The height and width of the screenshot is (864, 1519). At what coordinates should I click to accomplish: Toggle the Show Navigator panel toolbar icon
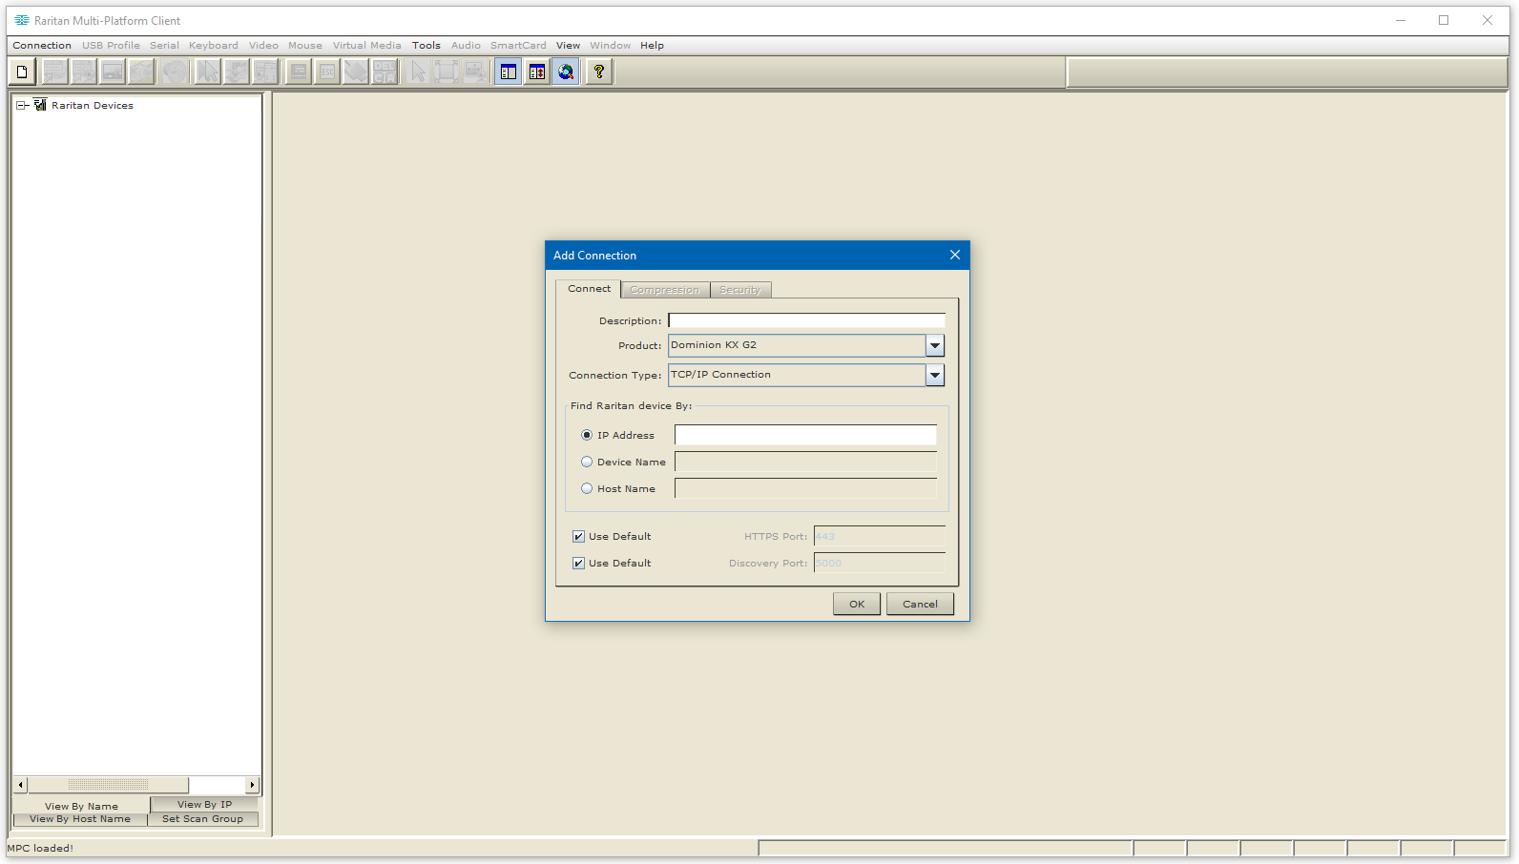[509, 72]
